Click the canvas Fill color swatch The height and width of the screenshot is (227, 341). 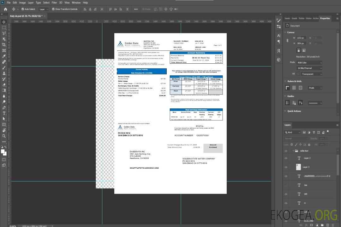298,74
